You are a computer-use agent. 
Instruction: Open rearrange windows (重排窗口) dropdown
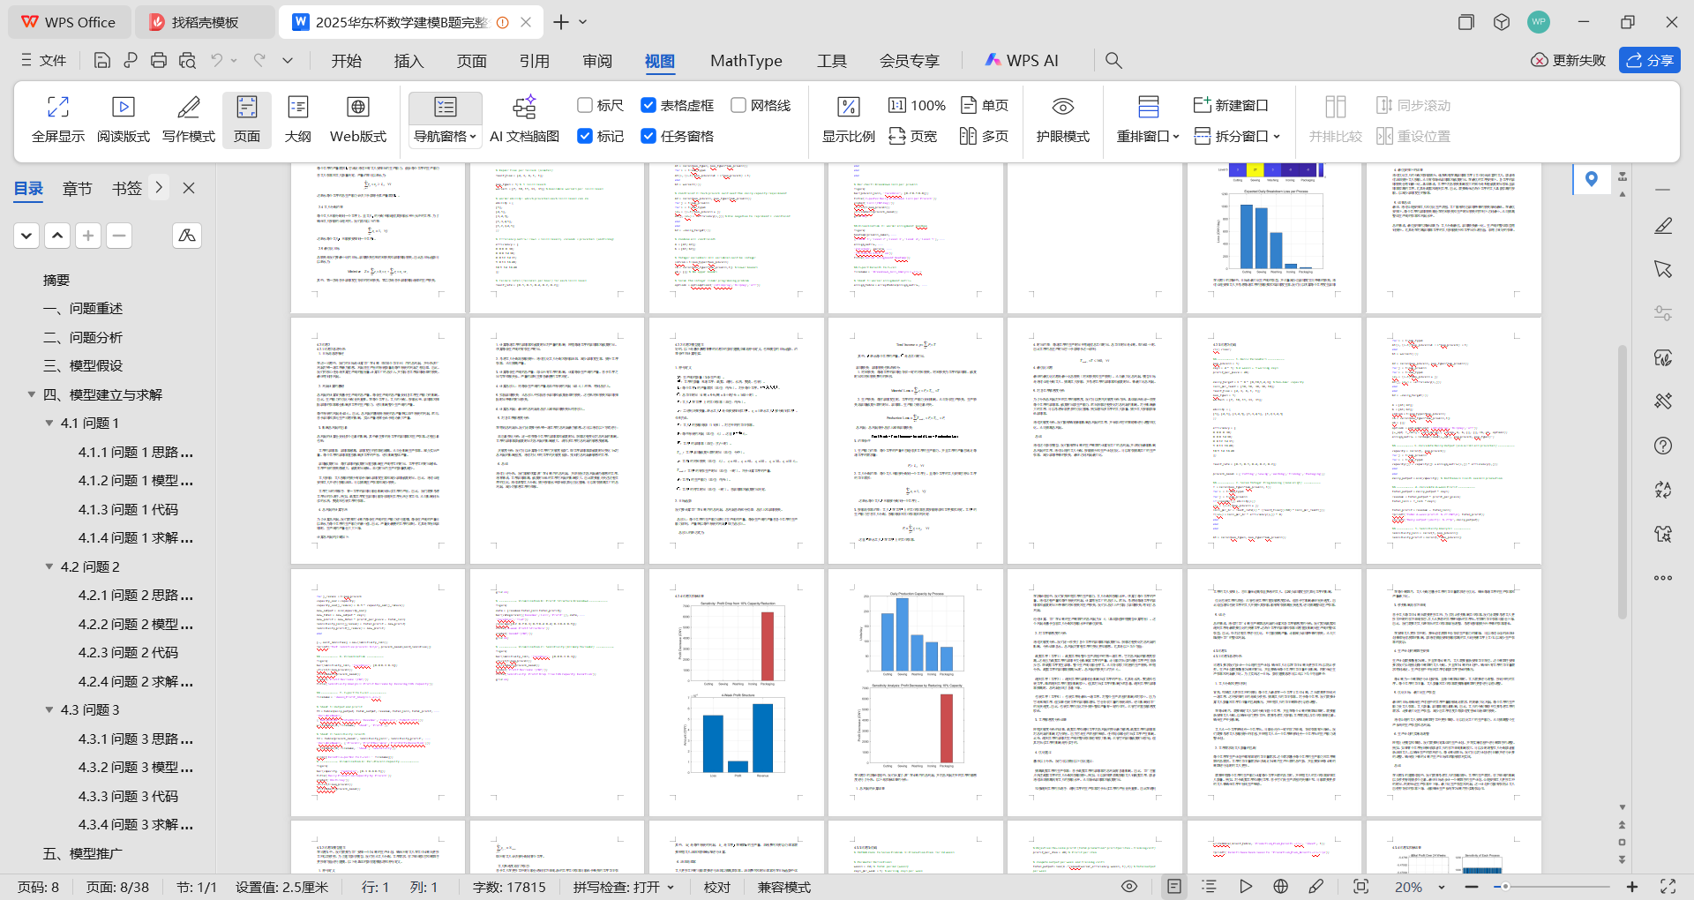tap(1148, 136)
